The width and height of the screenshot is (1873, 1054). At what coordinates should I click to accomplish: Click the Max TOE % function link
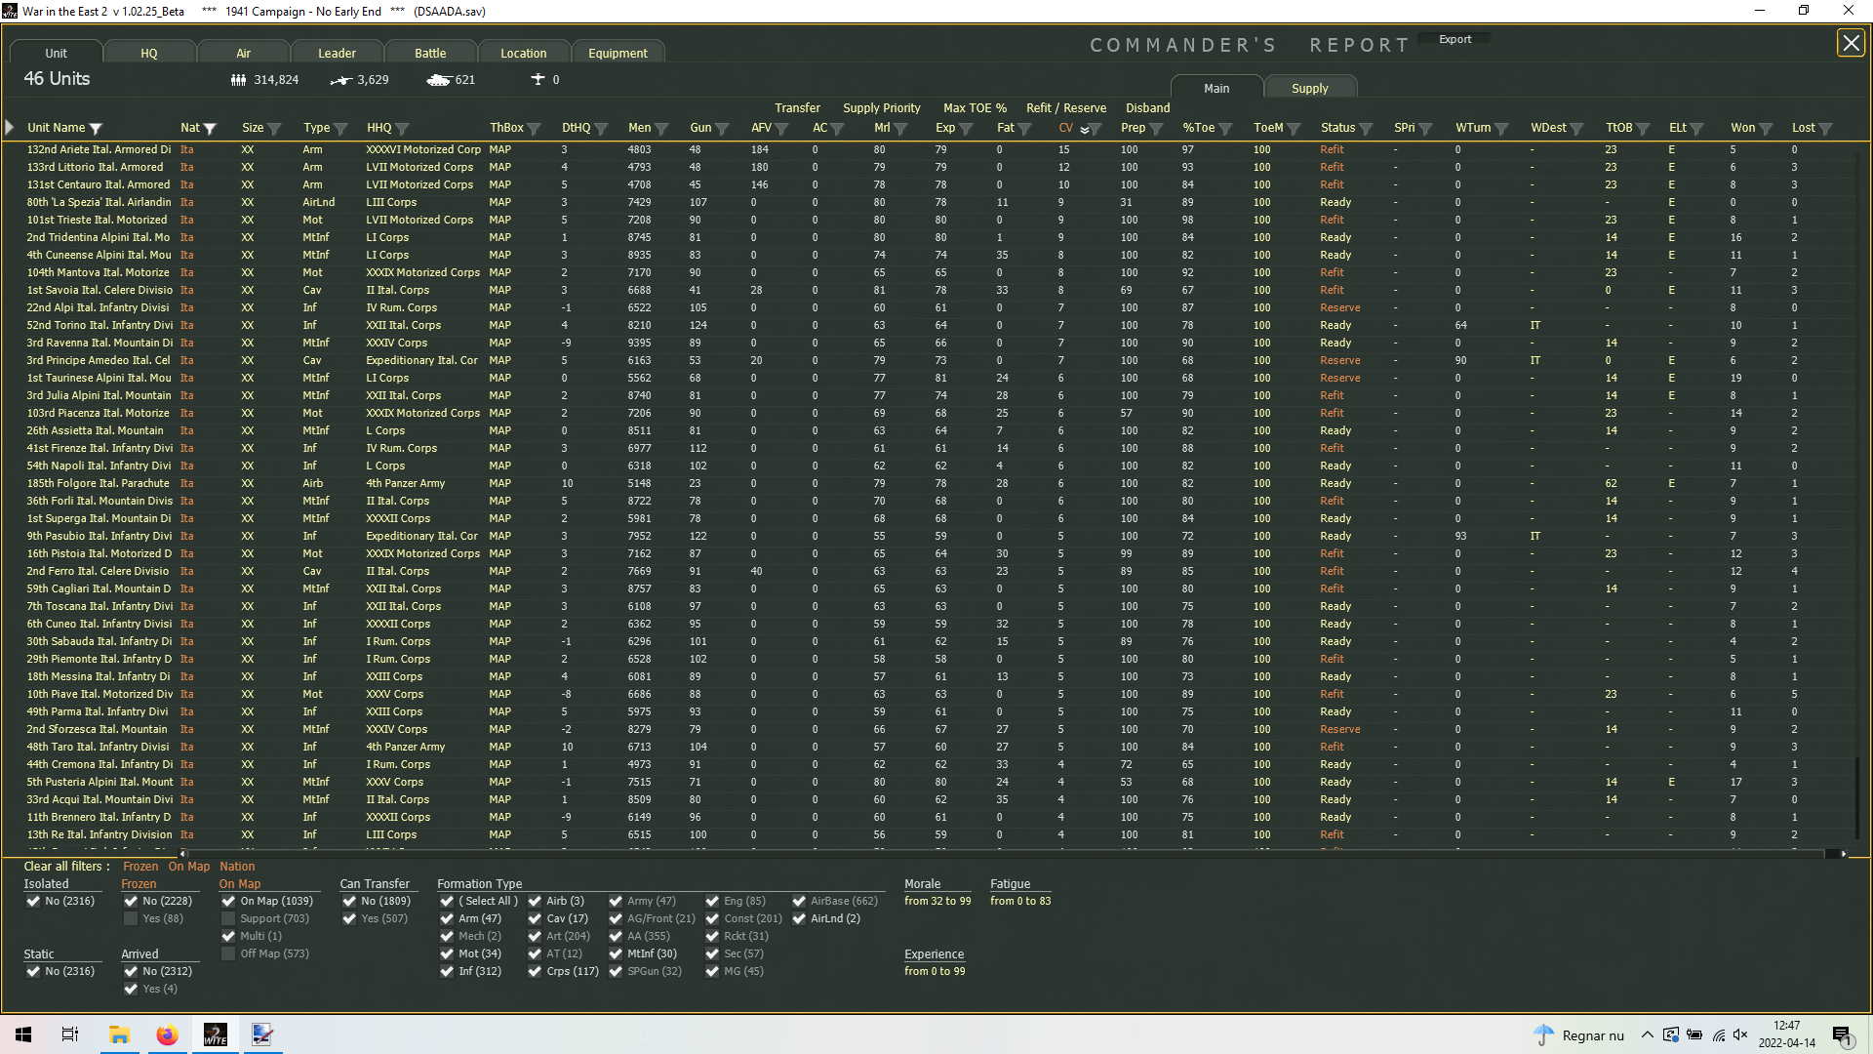[x=975, y=107]
